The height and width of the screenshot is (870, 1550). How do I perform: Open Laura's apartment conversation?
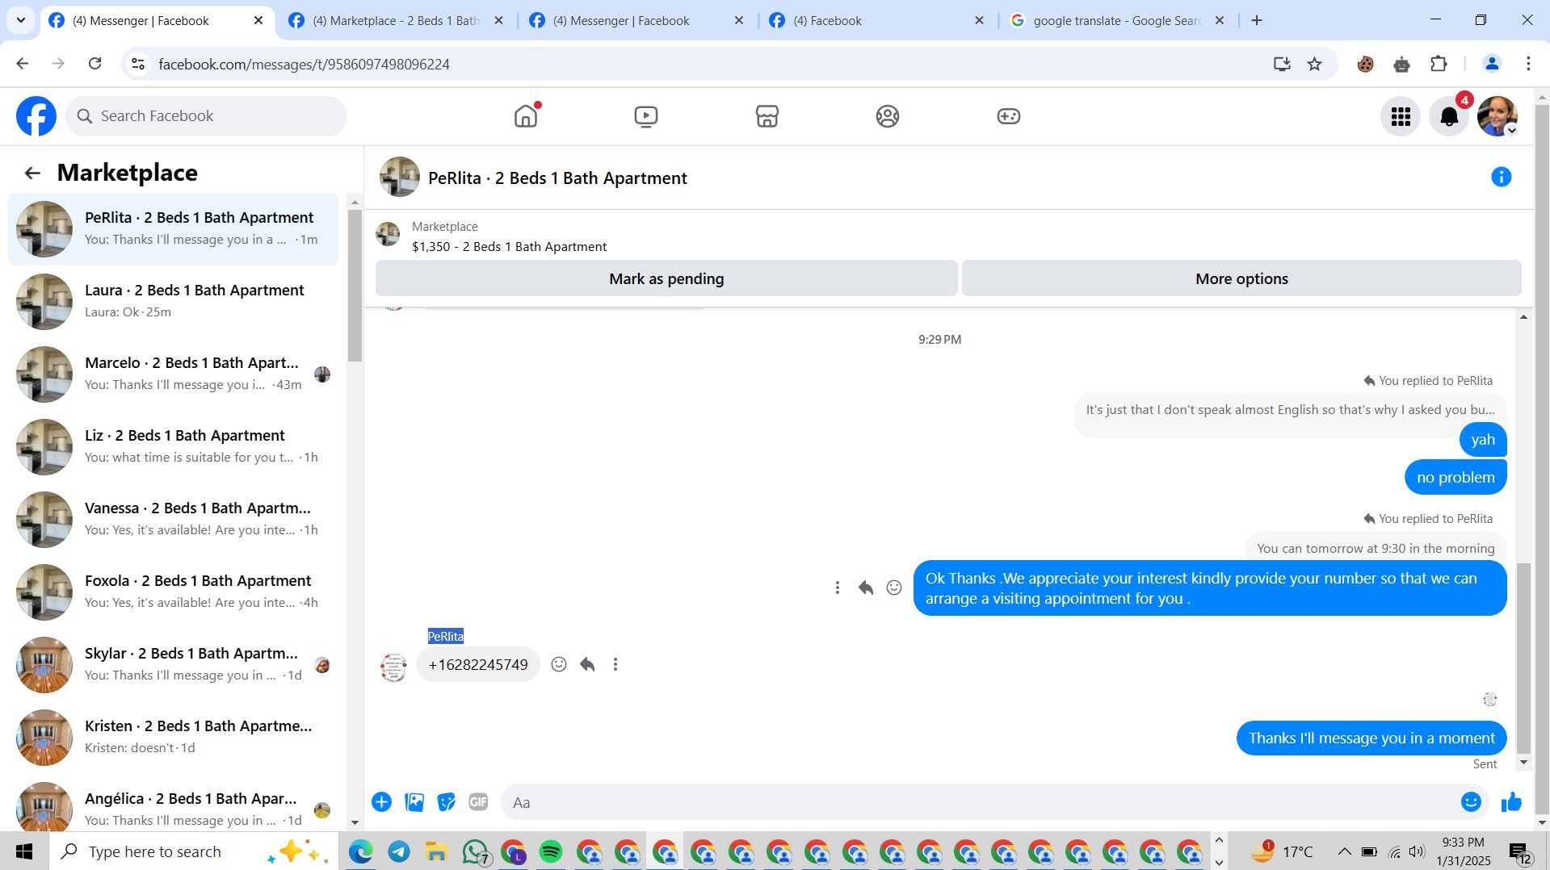click(174, 301)
